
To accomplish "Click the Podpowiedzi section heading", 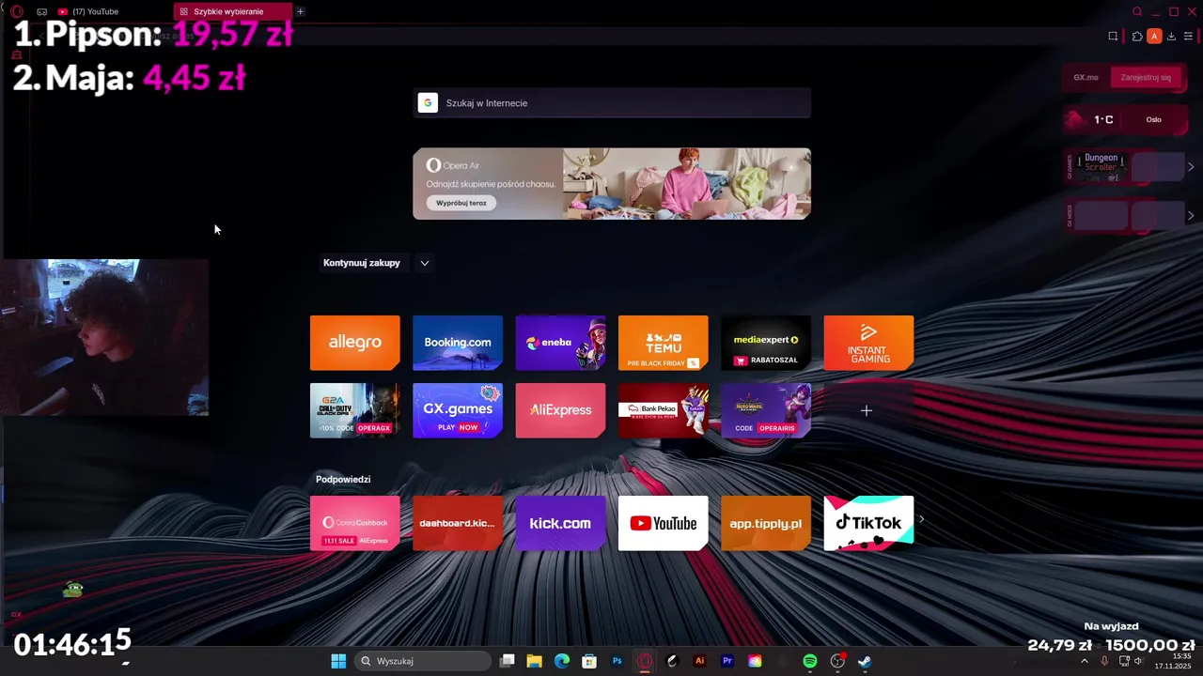I will pos(343,479).
